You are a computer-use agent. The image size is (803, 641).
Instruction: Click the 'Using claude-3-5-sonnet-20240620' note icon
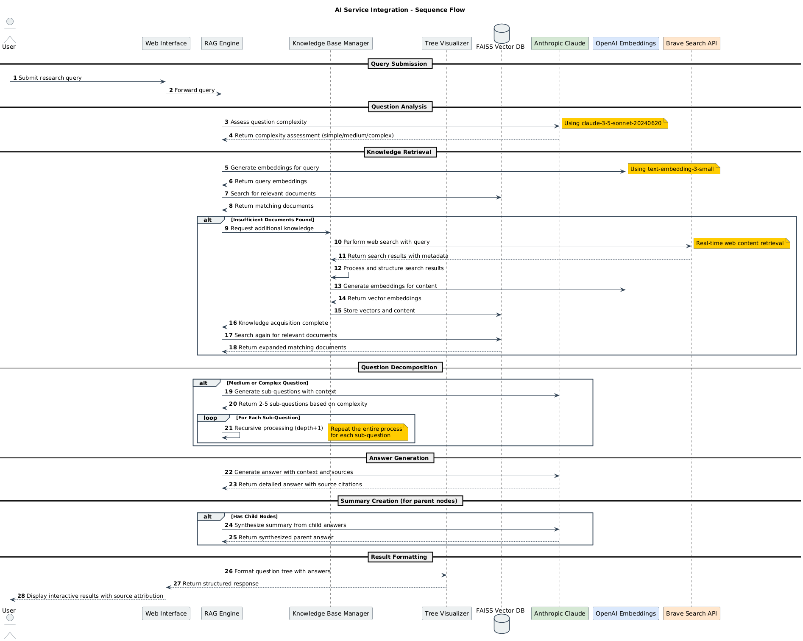click(614, 124)
